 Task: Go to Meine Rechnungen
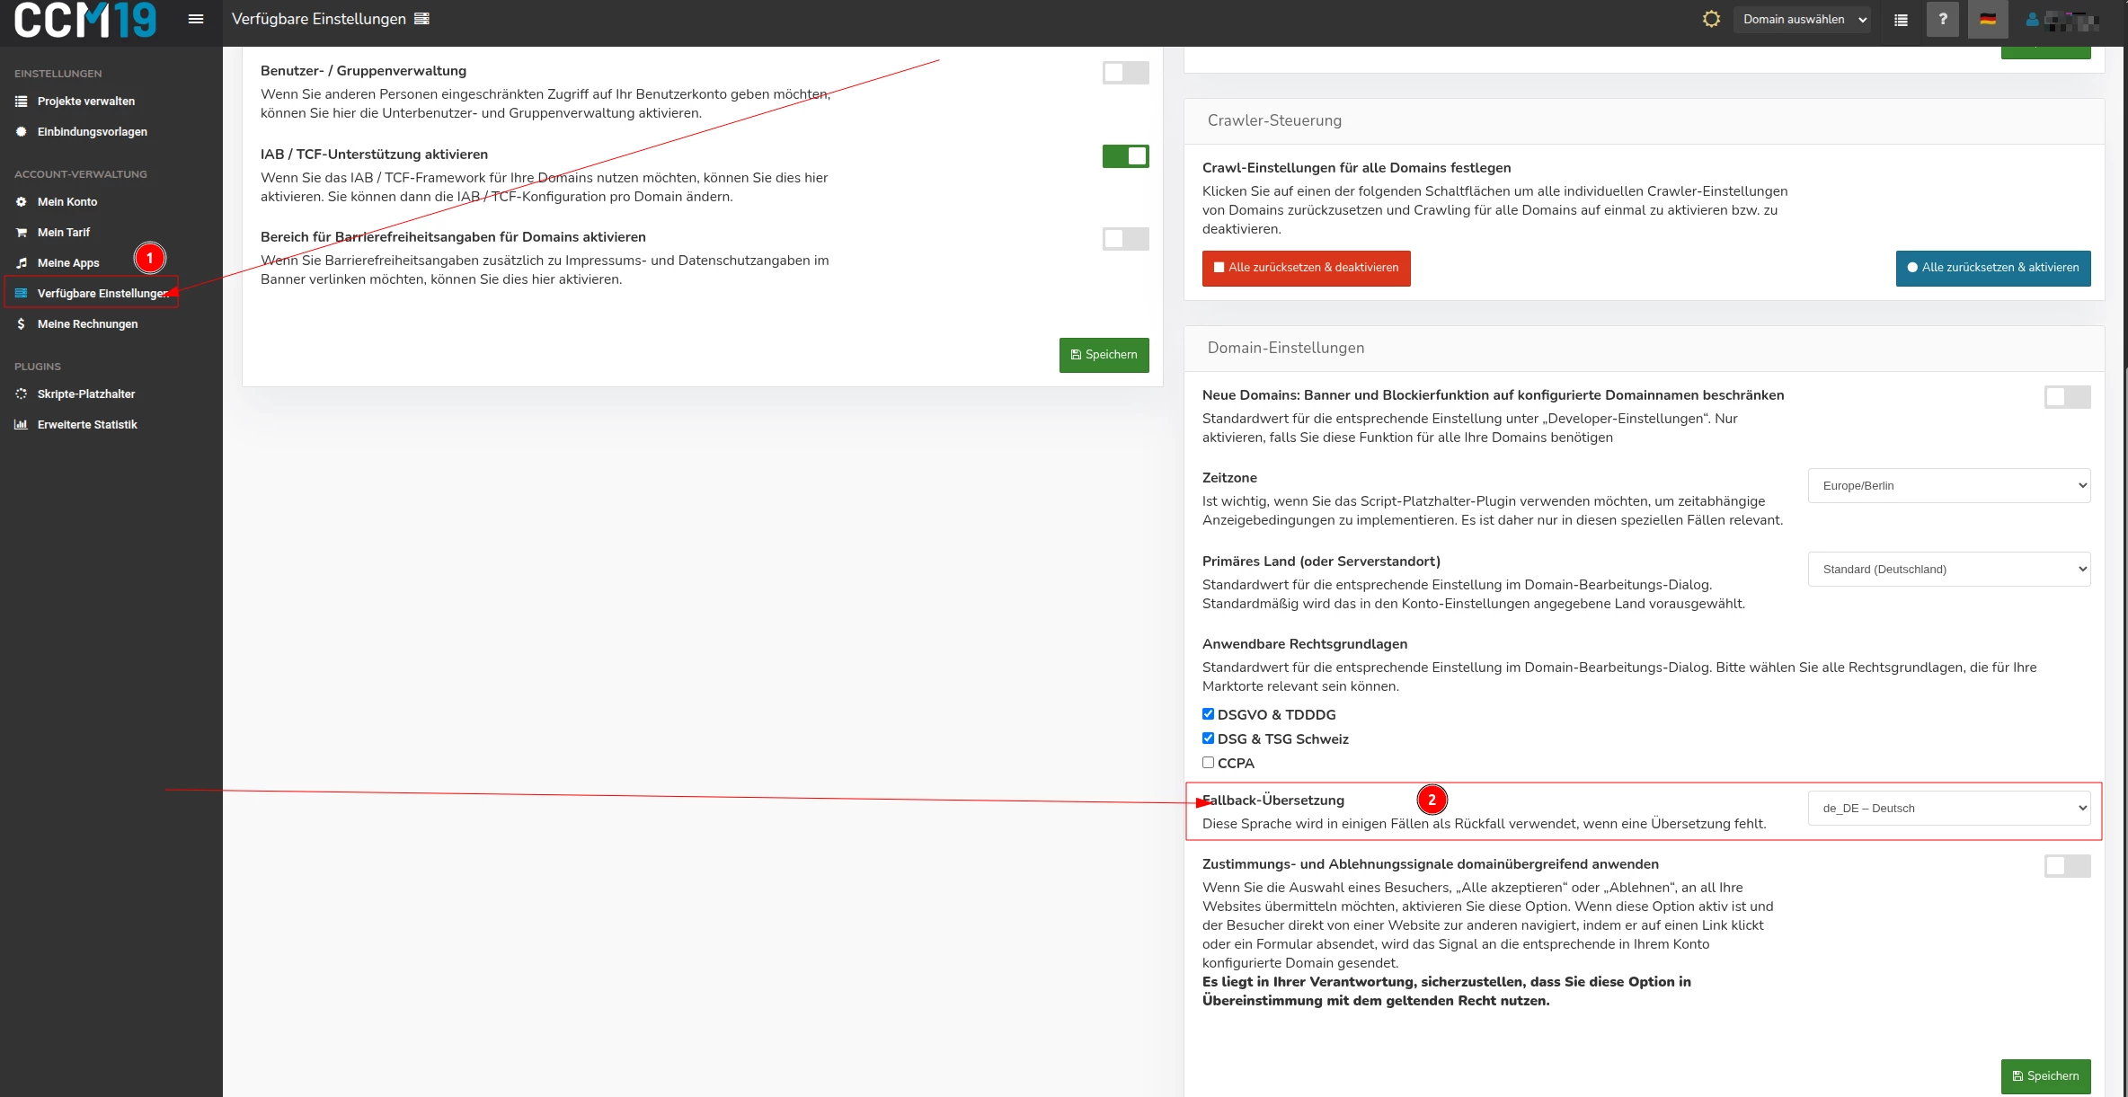point(87,324)
